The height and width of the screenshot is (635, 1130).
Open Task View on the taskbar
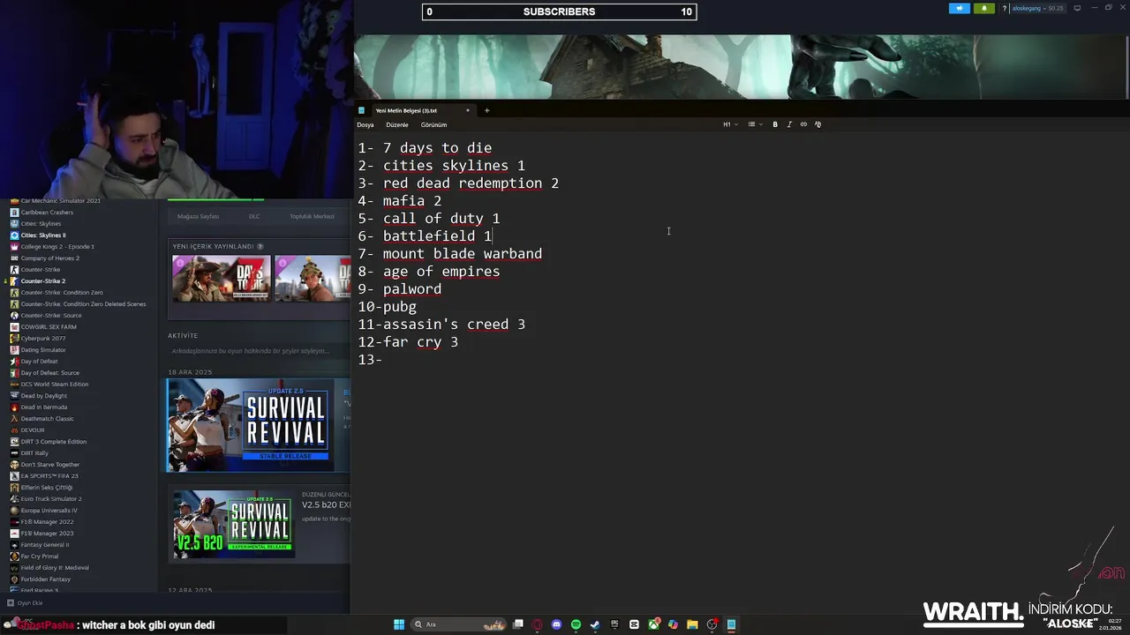click(x=518, y=624)
